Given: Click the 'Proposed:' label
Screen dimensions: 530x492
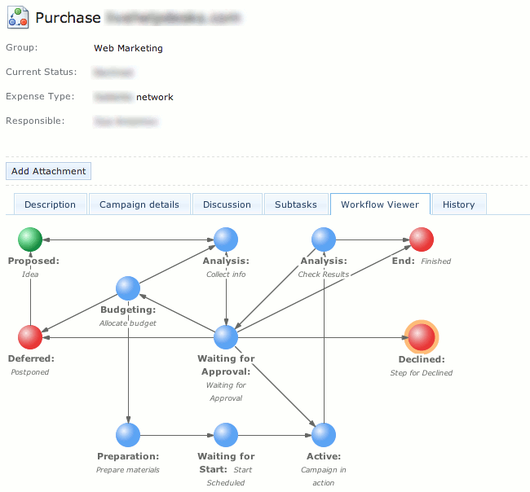Looking at the screenshot, I should point(33,261).
